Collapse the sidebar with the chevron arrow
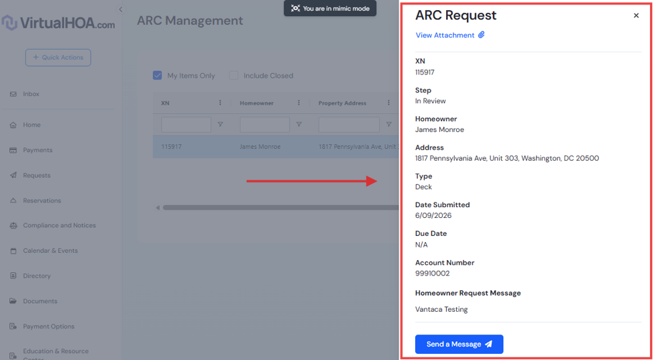 coord(121,9)
